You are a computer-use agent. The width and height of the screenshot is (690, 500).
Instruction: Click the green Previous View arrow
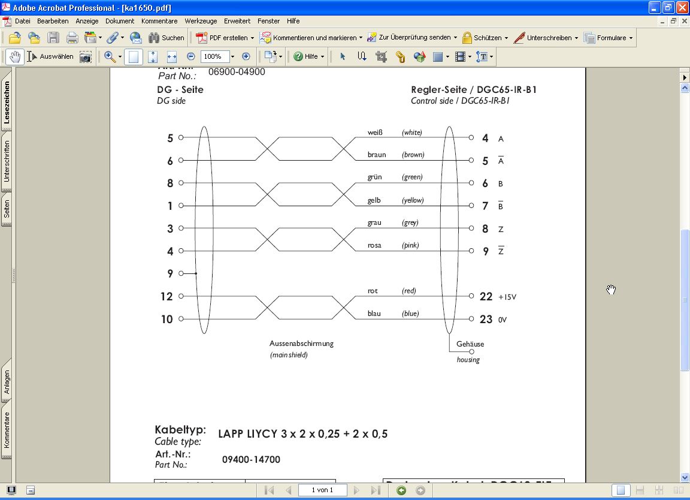click(x=401, y=490)
